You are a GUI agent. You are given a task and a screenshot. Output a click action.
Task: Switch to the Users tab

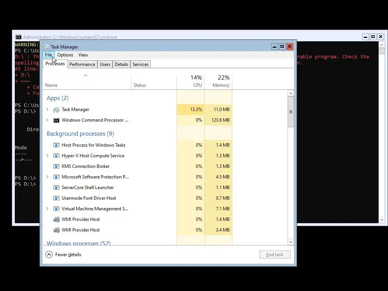(105, 64)
